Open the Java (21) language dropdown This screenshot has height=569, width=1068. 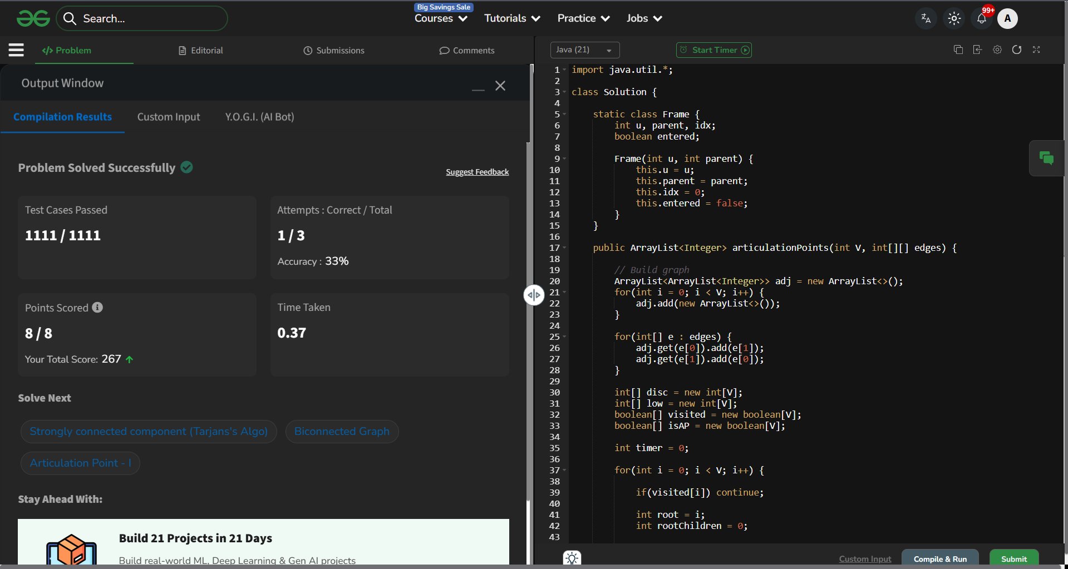pos(584,50)
